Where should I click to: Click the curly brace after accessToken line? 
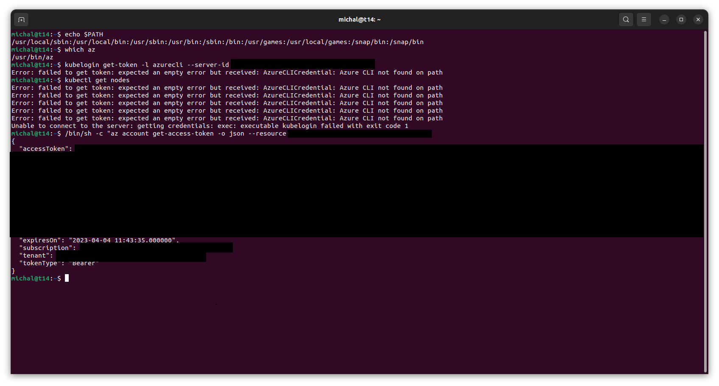(x=13, y=141)
